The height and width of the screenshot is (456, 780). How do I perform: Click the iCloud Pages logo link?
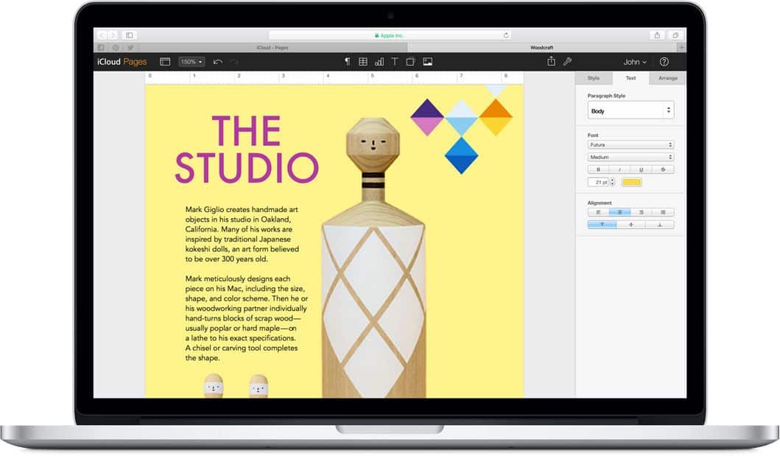click(122, 62)
